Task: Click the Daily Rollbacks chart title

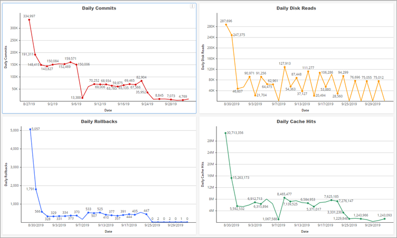Action: [99, 122]
